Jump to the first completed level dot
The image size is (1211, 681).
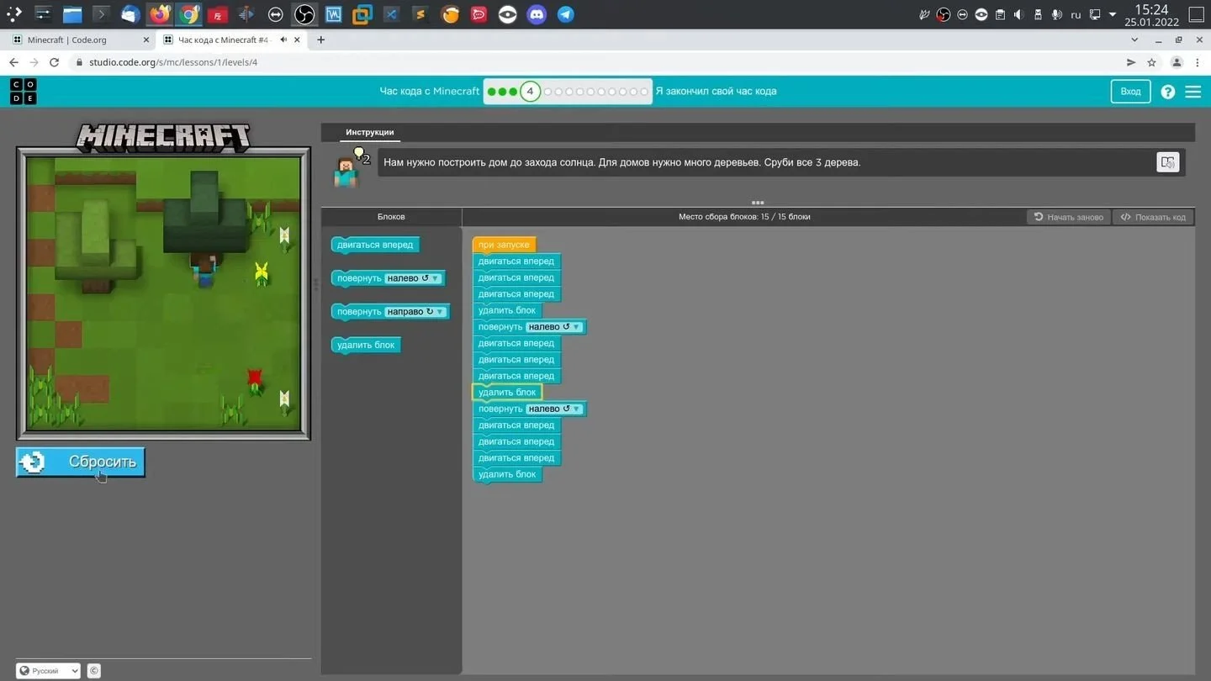pos(492,92)
